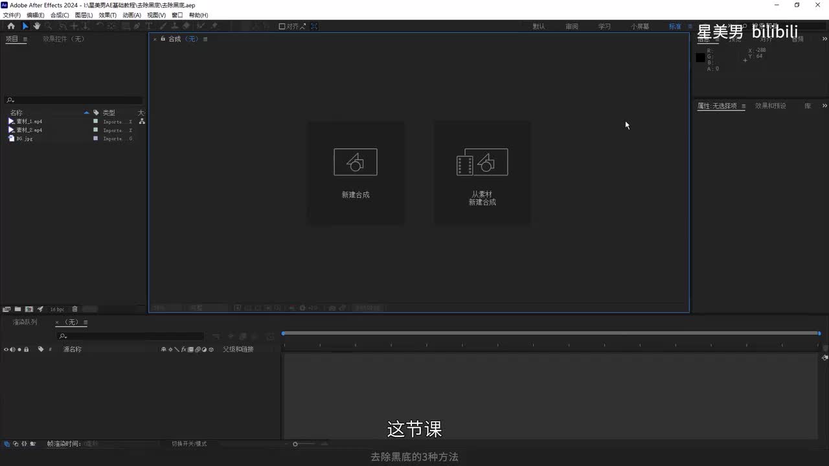Select BG.jpg in Project panel
Screen dimensions: 829x466
click(x=25, y=139)
